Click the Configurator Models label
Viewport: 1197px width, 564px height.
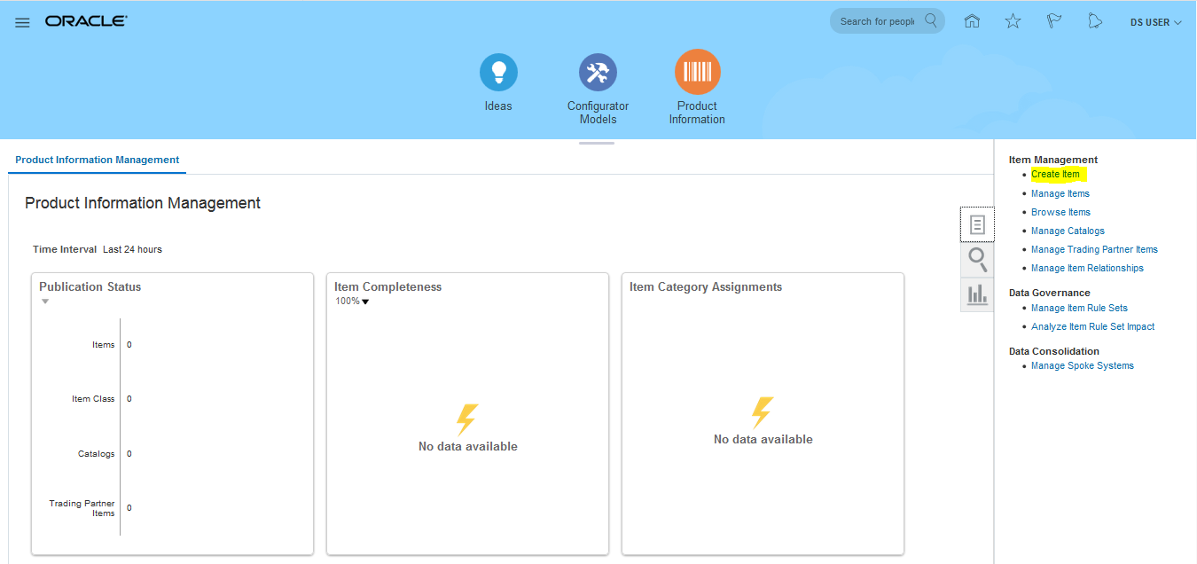(x=598, y=113)
